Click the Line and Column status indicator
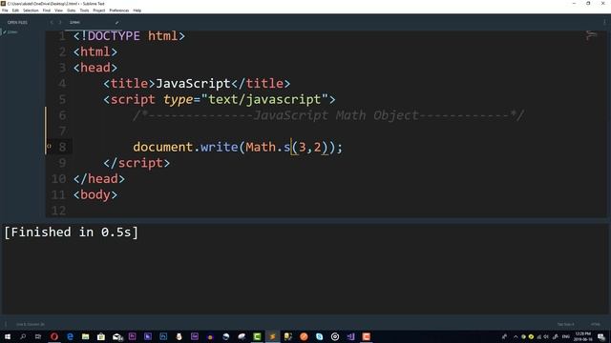 31,324
